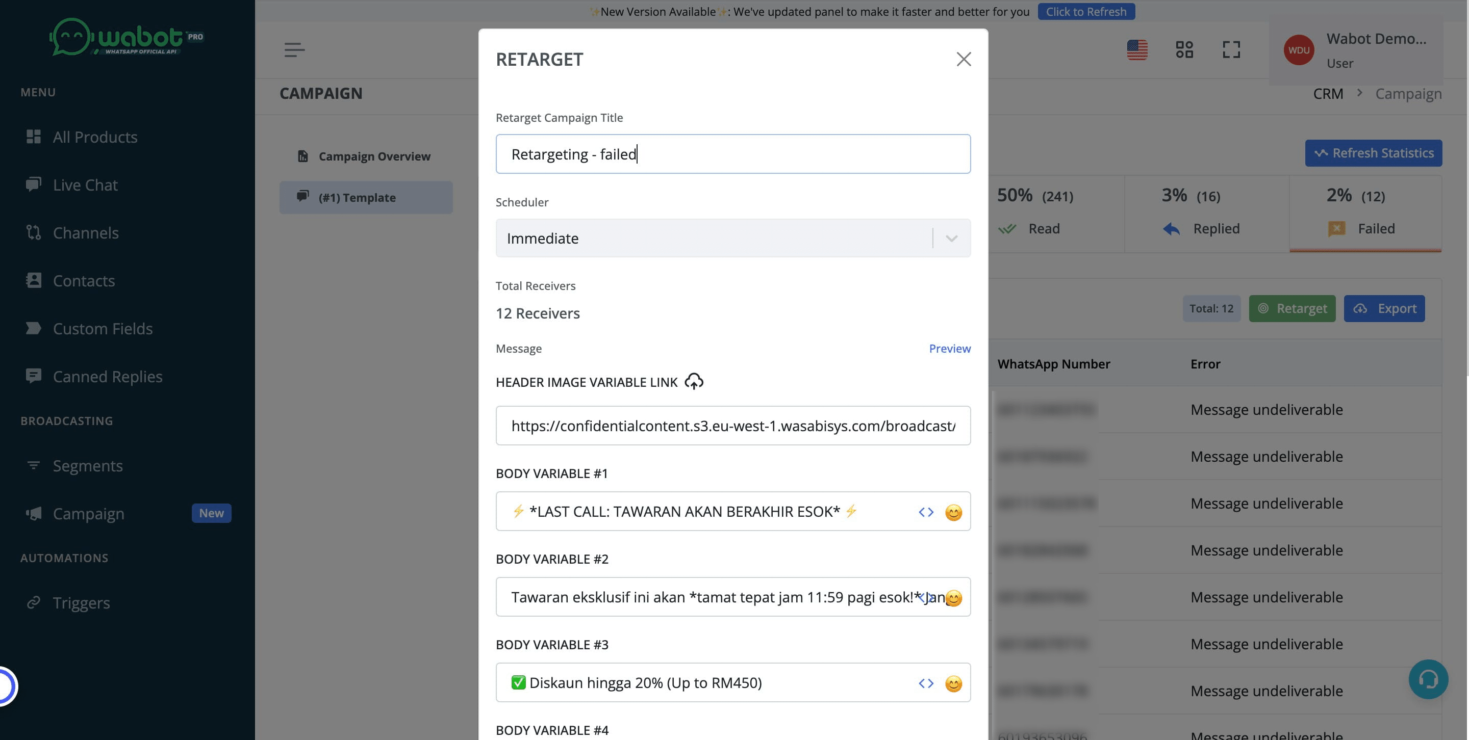This screenshot has height=740, width=1469.
Task: Click the header image upload cloud icon
Action: click(694, 381)
